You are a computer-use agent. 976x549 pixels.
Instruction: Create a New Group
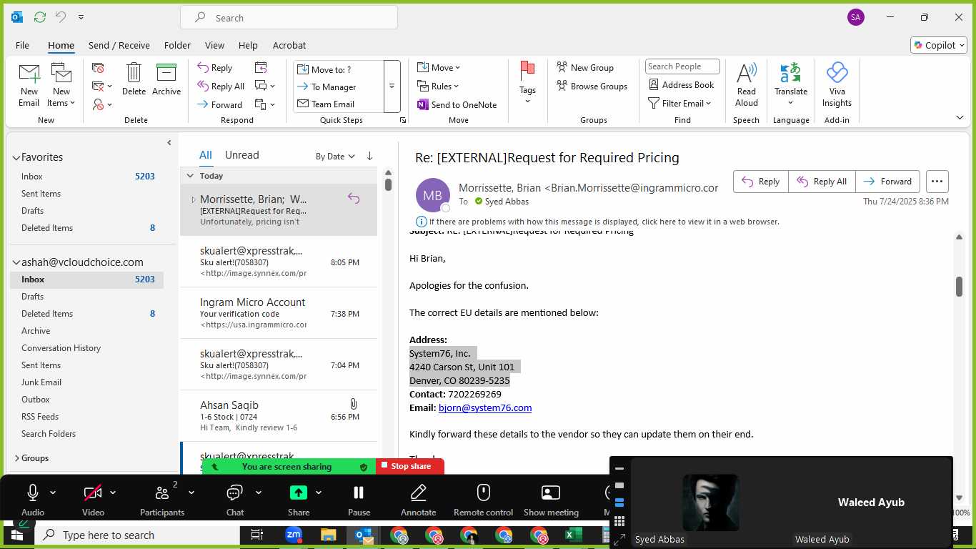585,67
